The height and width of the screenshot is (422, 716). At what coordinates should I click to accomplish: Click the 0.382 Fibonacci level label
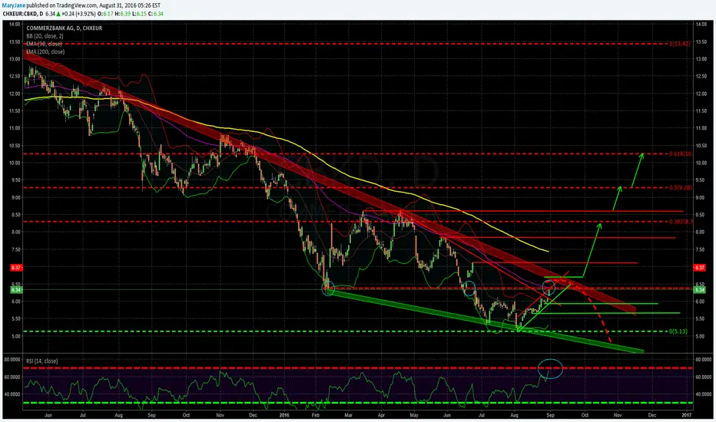point(681,222)
